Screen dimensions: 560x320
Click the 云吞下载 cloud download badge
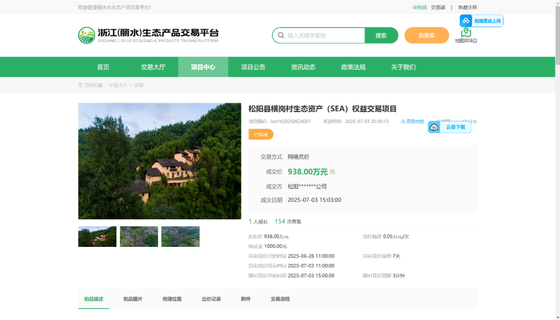(450, 127)
